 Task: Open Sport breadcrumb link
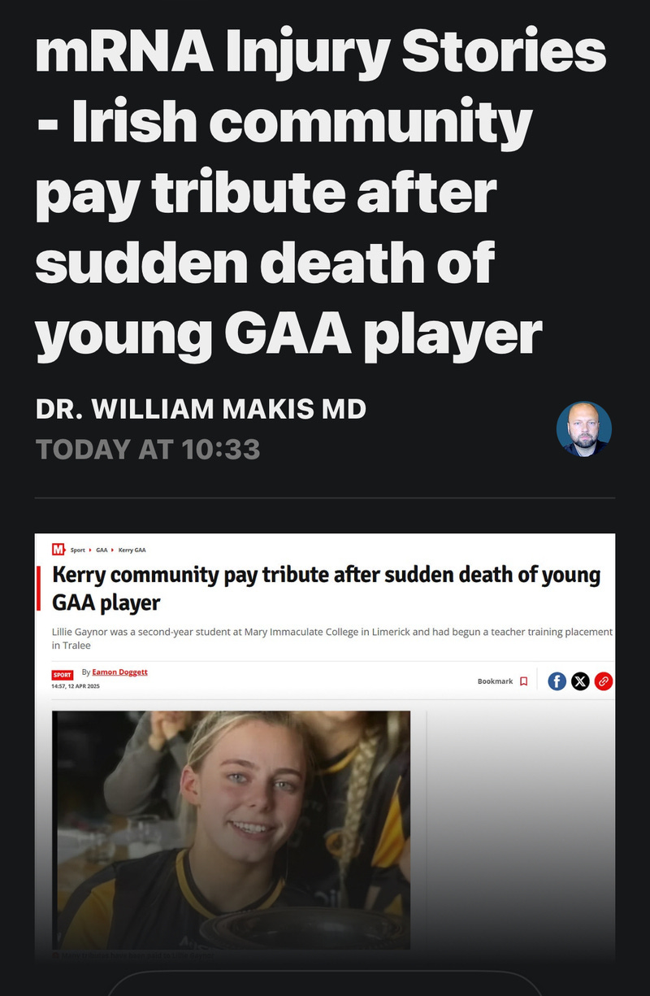coord(78,550)
